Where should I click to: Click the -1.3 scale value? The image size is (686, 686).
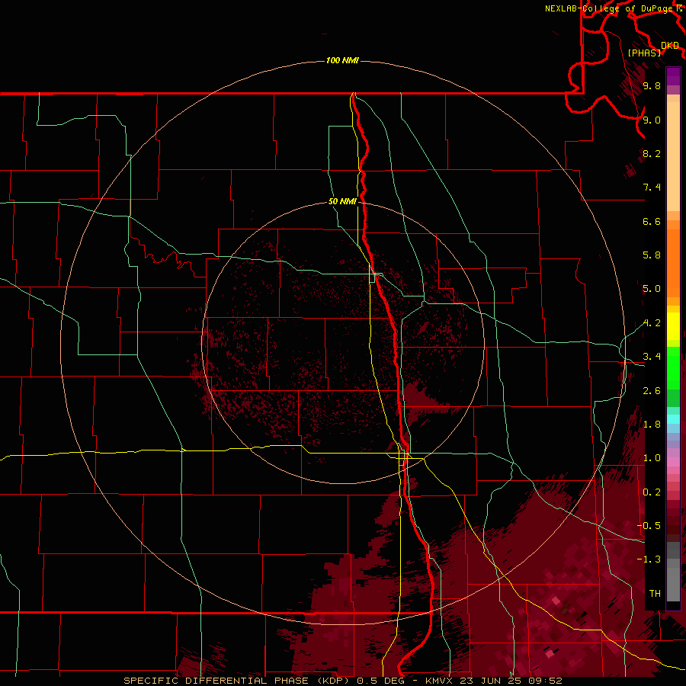point(649,559)
